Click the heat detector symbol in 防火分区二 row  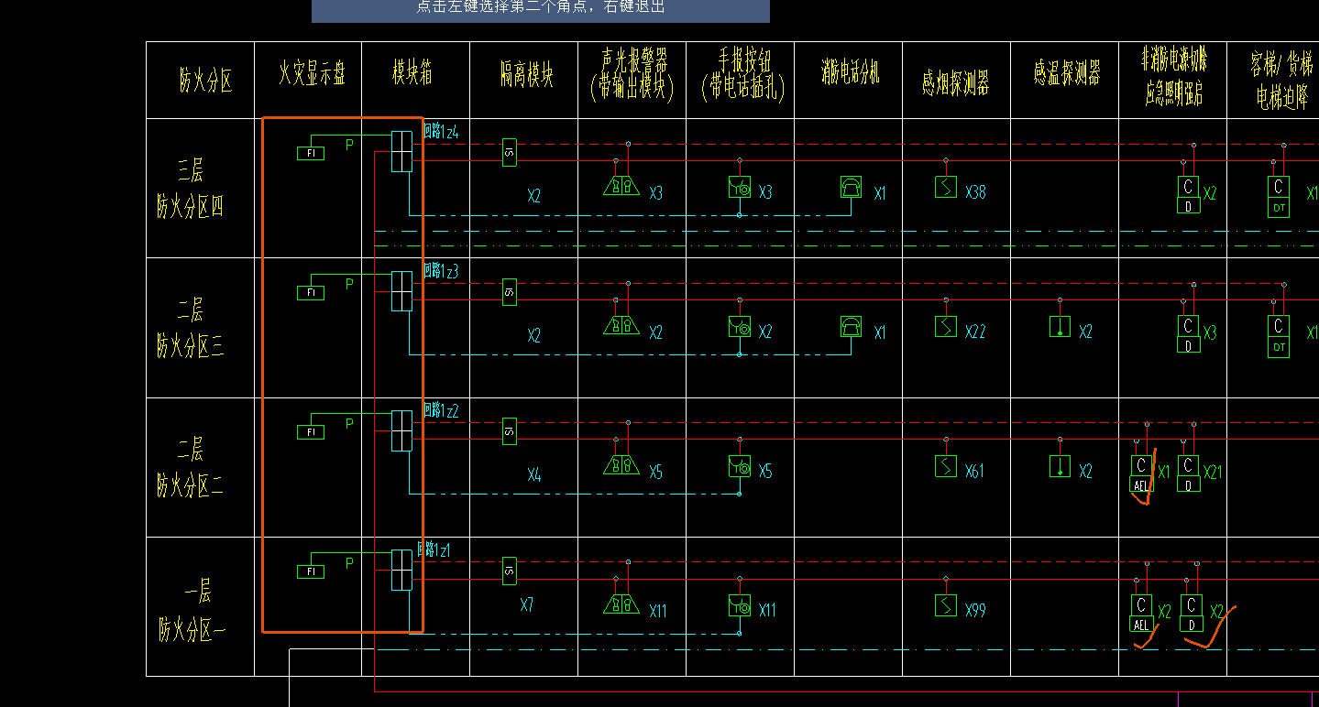[x=1060, y=466]
